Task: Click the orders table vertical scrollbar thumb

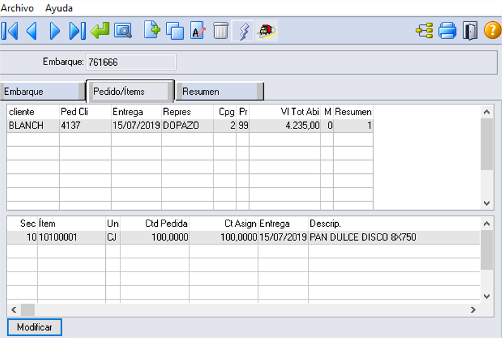Action: [487, 144]
